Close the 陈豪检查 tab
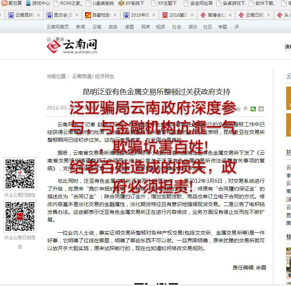This screenshot has width=291, height=286. 115,15
